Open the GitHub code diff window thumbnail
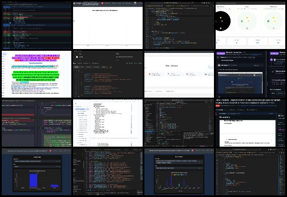The width and height of the screenshot is (287, 197). click(36, 25)
